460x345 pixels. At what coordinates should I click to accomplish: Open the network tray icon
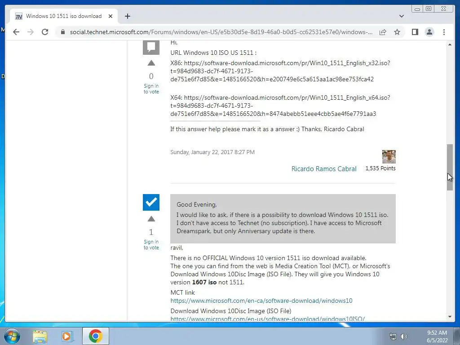[x=393, y=336]
